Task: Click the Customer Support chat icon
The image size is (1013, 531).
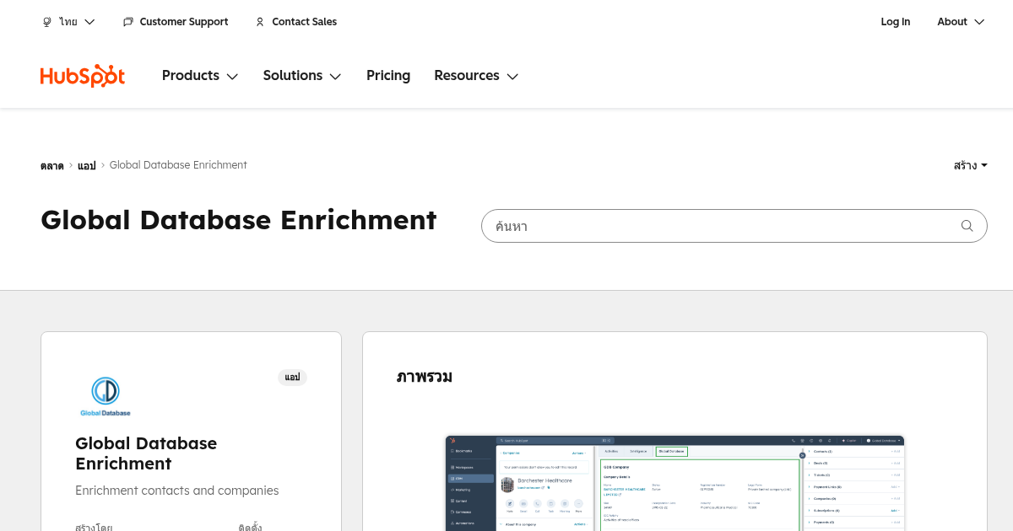Action: (x=128, y=22)
